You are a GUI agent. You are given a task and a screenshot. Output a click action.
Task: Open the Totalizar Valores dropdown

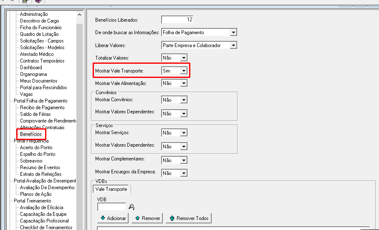point(183,58)
